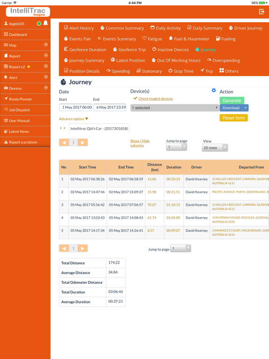Toggle Check loaded devices checkmark
This screenshot has height=359, width=269.
coord(135,98)
